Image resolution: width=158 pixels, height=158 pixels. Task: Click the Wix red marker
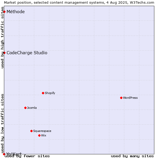(39, 136)
